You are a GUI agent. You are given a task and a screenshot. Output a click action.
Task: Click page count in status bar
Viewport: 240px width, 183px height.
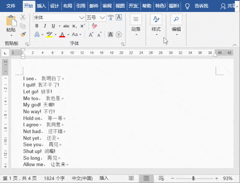point(20,178)
